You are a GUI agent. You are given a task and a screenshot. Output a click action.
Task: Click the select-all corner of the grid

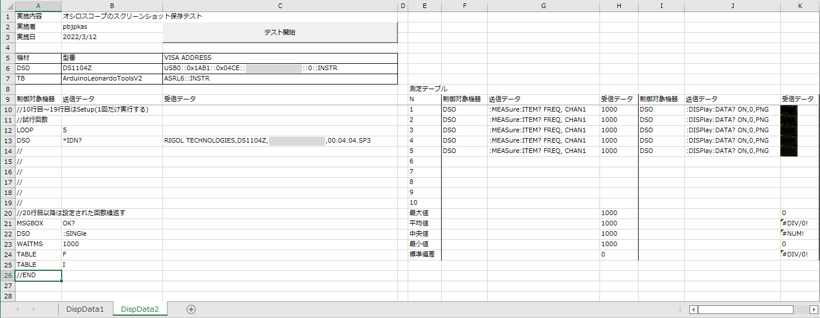(x=7, y=6)
